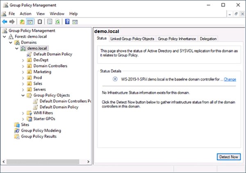Click the Change link for baseline controller
The image size is (246, 173).
[230, 79]
